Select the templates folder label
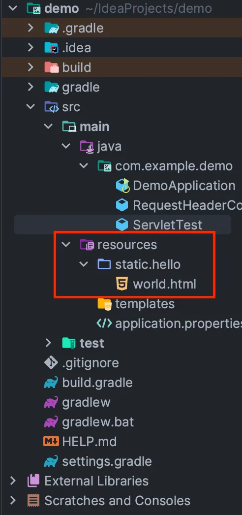This screenshot has height=515, width=242. coord(145,304)
